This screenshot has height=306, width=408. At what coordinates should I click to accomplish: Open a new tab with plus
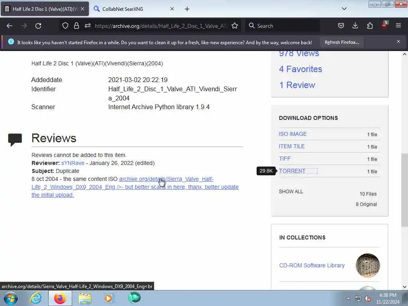click(x=187, y=9)
